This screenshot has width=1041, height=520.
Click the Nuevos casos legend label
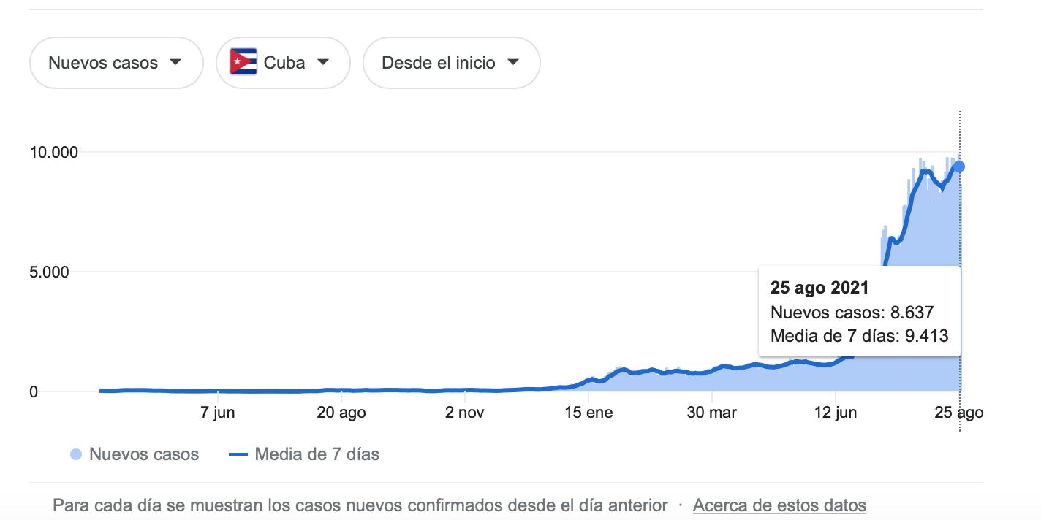pyautogui.click(x=144, y=454)
